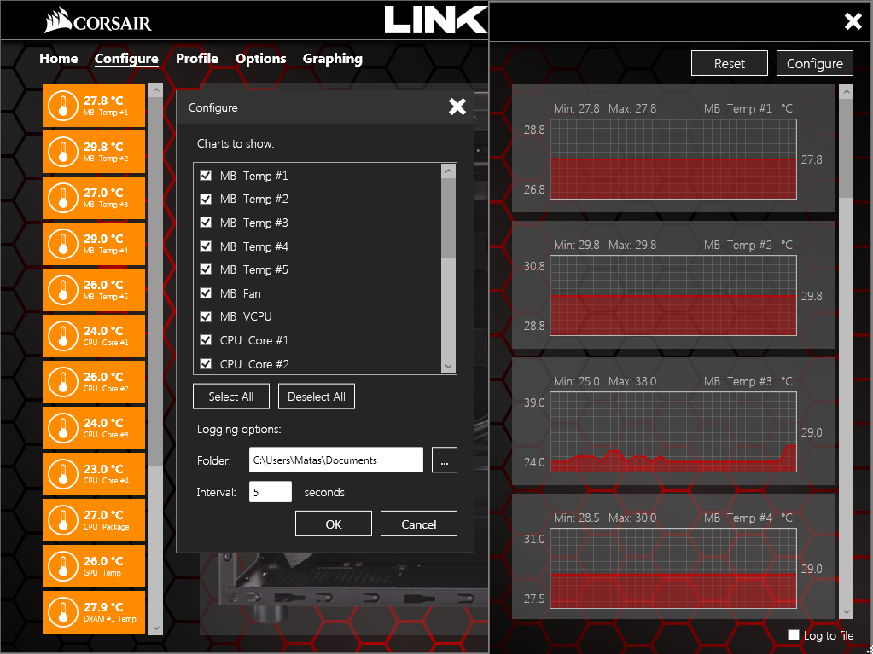873x654 pixels.
Task: Open the Profile tab
Action: 197,59
